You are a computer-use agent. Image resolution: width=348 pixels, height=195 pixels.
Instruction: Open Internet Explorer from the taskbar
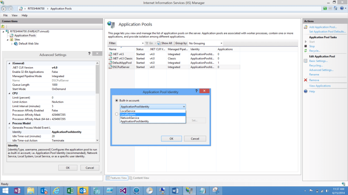[x=57, y=191]
